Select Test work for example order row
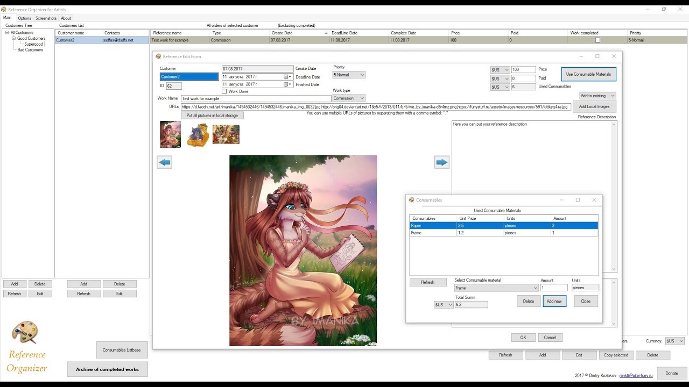Viewport: 689px width, 387px height. click(418, 40)
